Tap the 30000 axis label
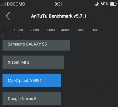This screenshot has width=118, height=107. (x=50, y=30)
